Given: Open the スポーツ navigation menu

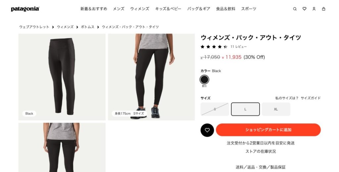Looking at the screenshot, I should coord(248,9).
